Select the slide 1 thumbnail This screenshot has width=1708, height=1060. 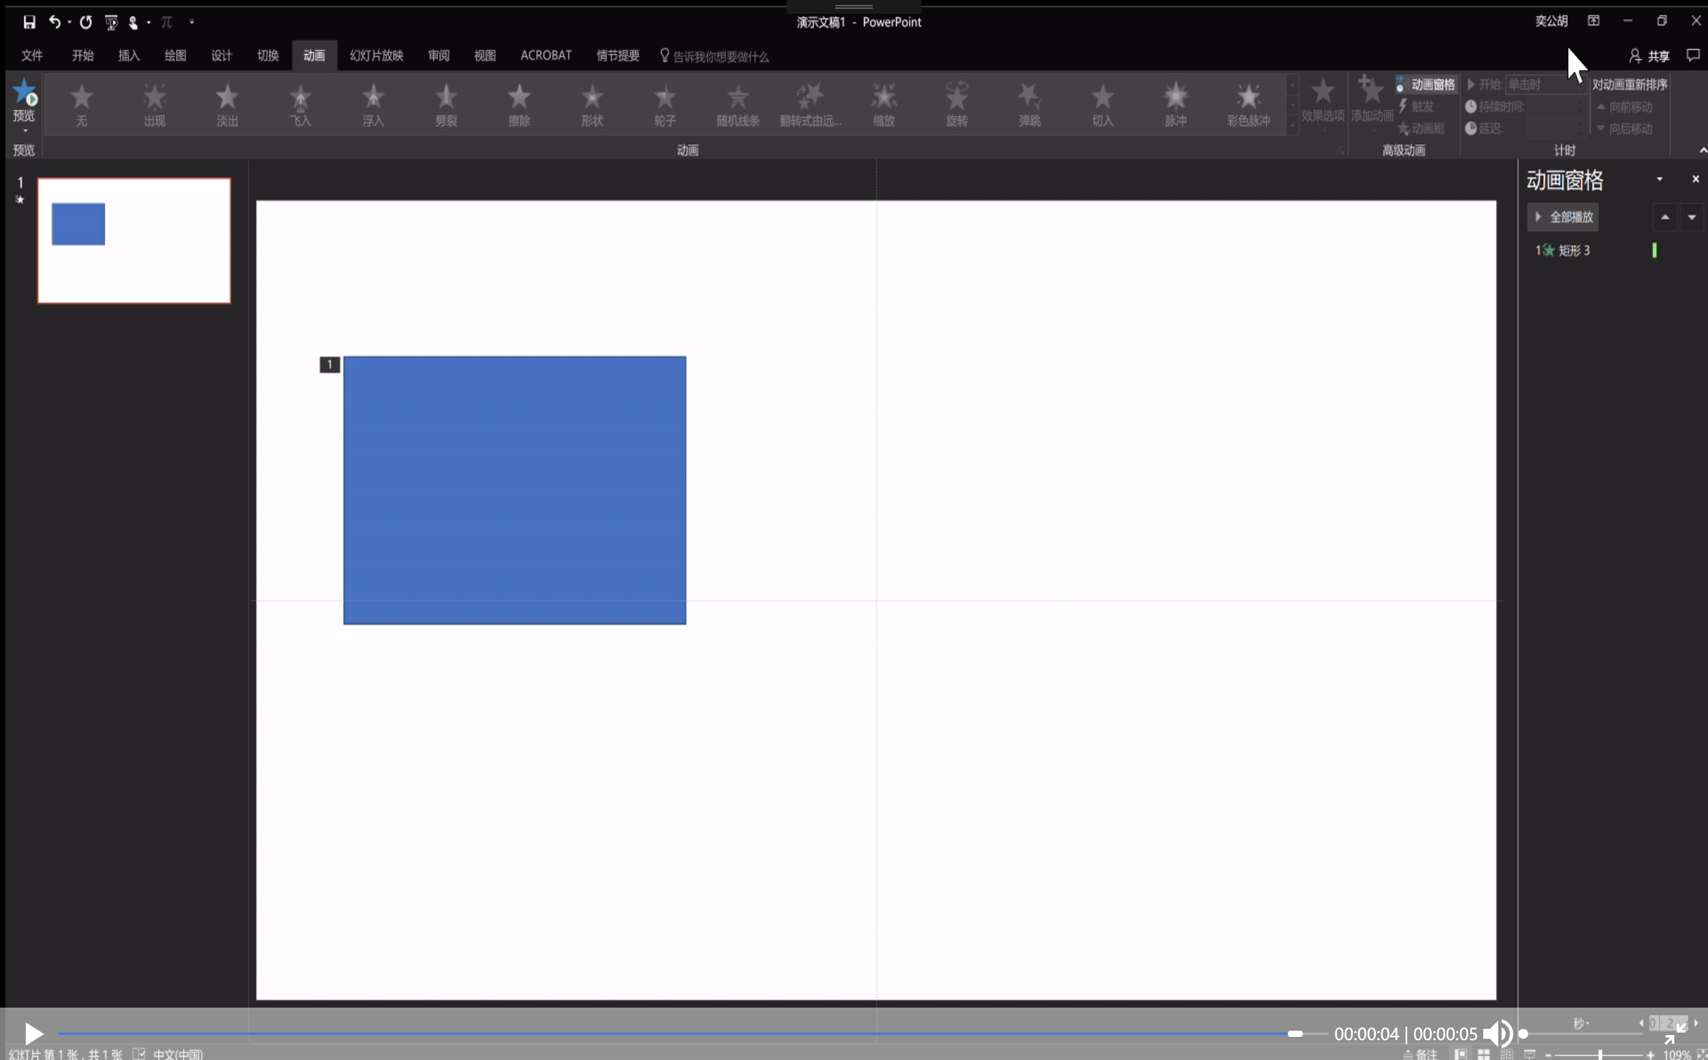click(x=133, y=240)
